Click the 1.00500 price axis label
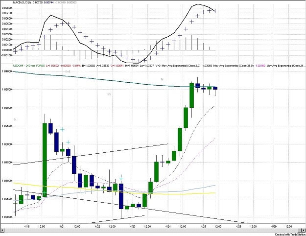This screenshot has width=306, height=236. coord(6,199)
